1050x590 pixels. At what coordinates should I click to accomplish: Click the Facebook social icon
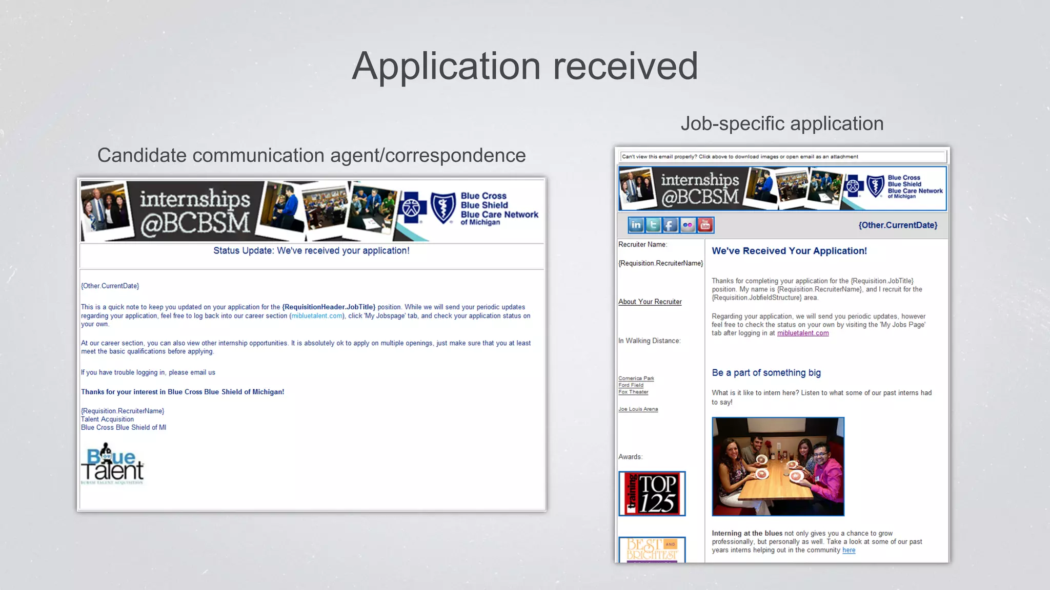point(671,225)
